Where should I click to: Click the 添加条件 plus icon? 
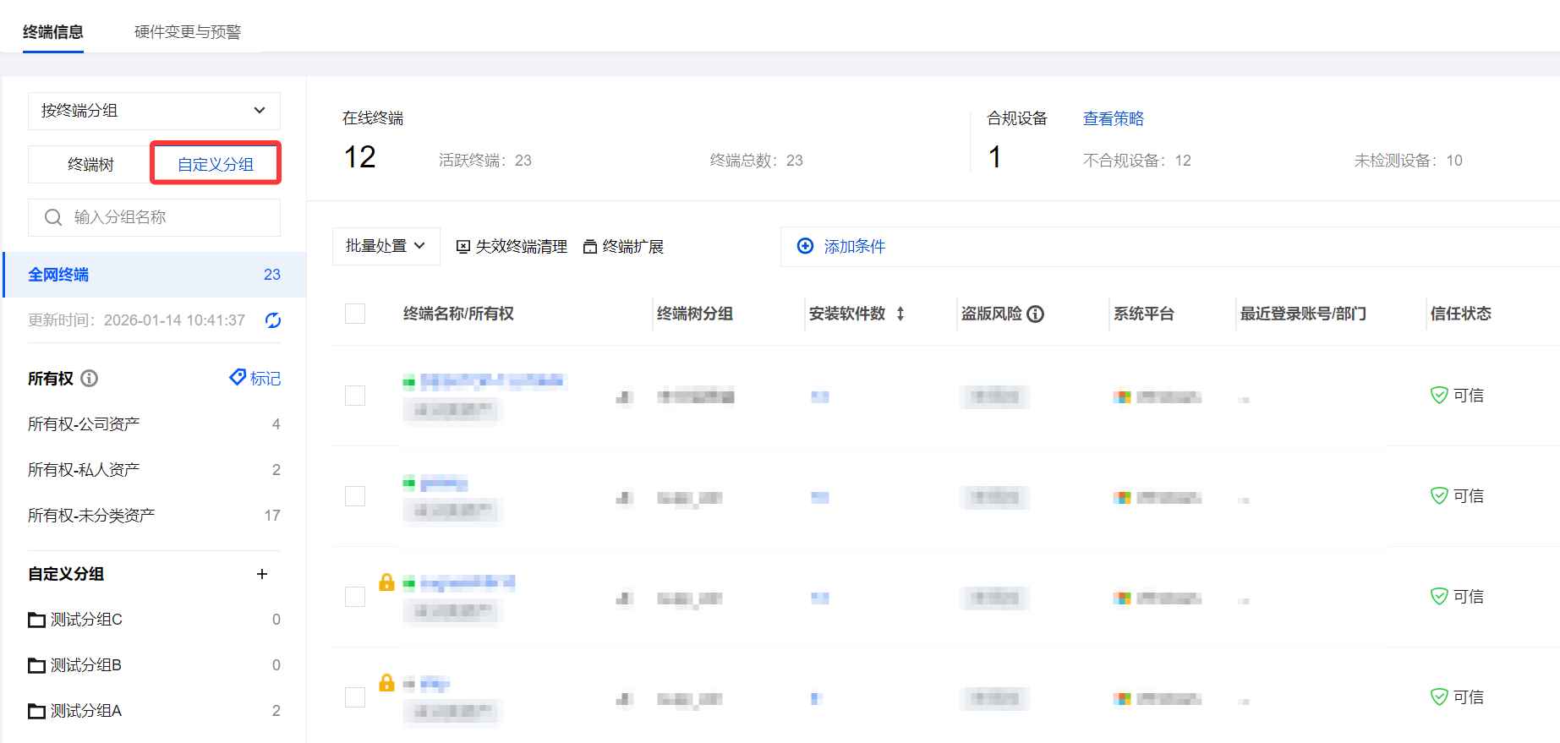[805, 246]
